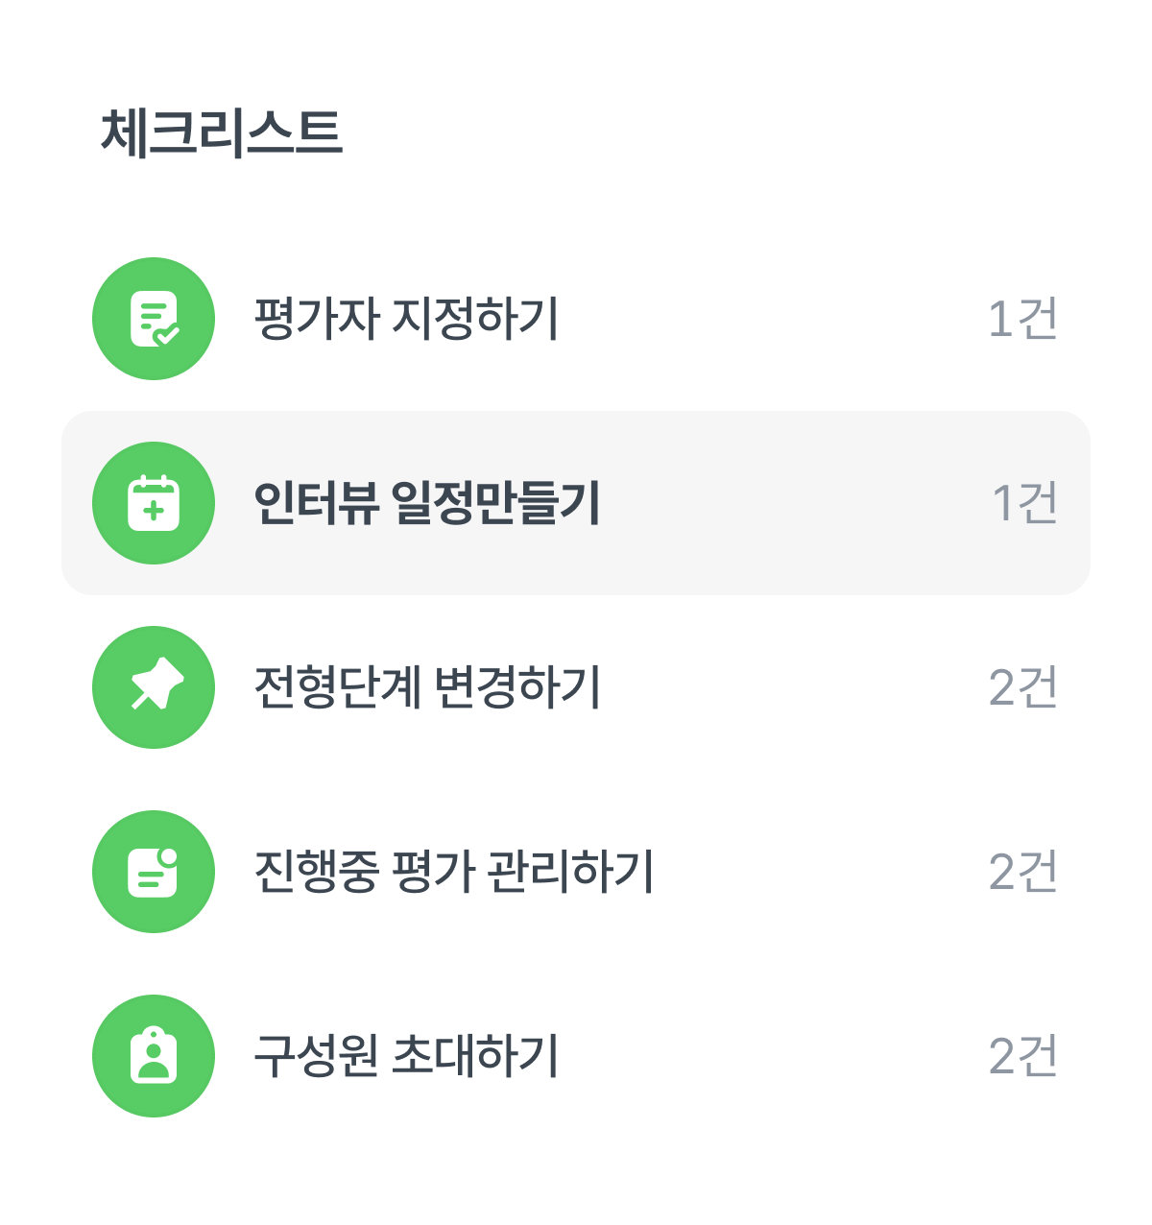
Task: Click empty space in 구성원 초대하기 row
Action: 768,1056
